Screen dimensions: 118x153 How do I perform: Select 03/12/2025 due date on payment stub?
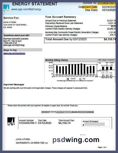point(45,123)
